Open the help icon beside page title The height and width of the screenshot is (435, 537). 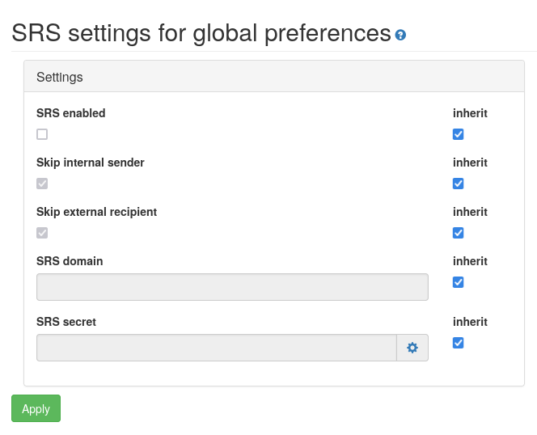(x=400, y=35)
